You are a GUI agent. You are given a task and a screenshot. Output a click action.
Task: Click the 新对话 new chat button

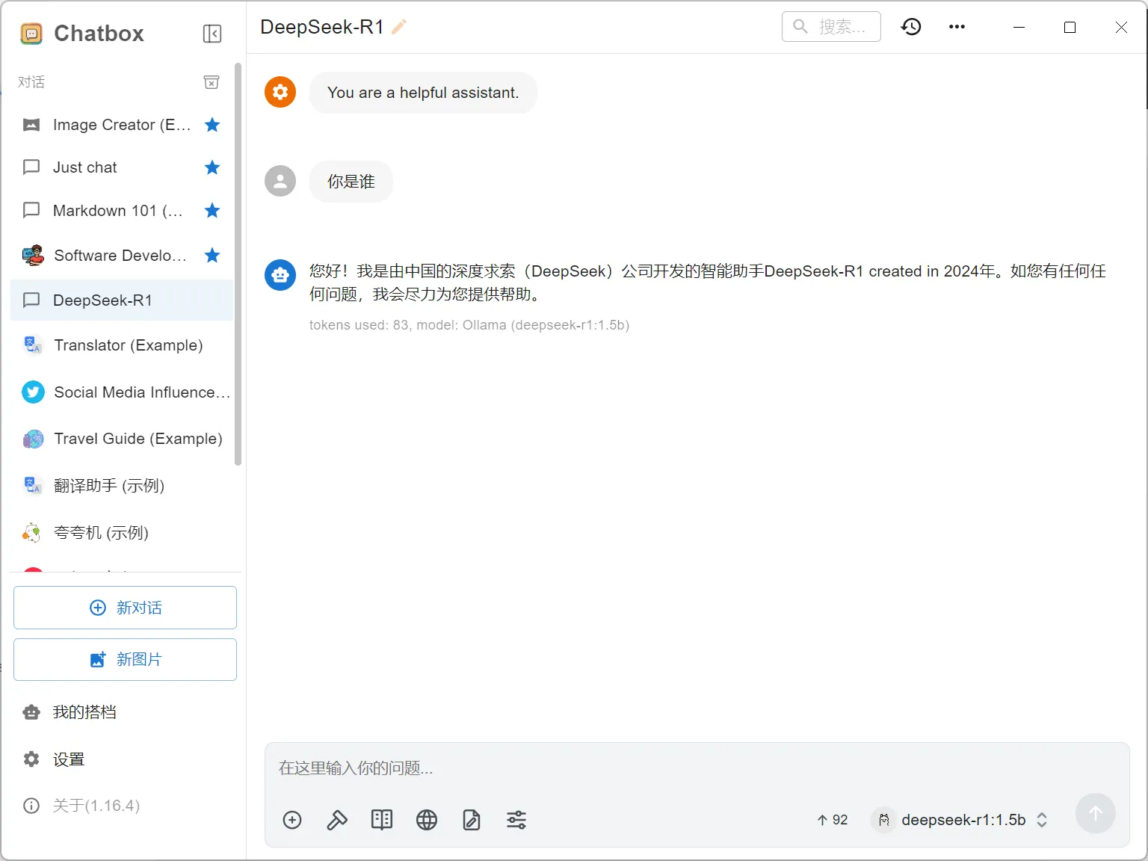point(125,608)
